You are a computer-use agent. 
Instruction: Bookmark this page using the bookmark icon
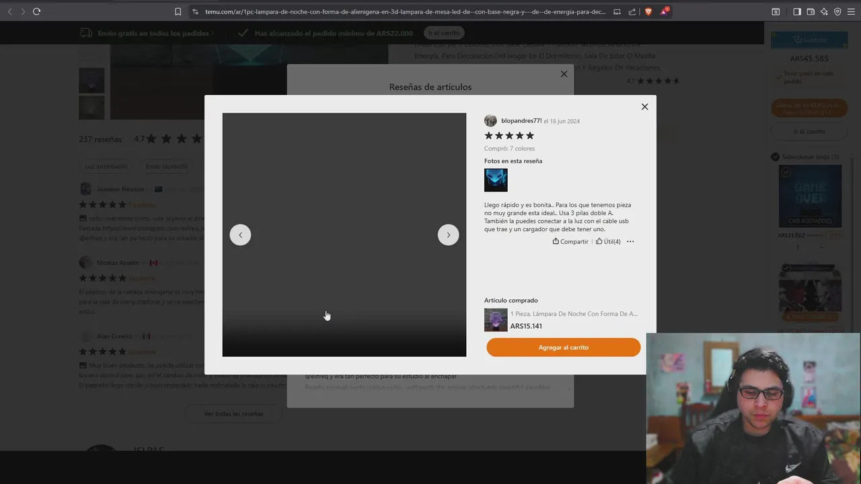click(178, 11)
